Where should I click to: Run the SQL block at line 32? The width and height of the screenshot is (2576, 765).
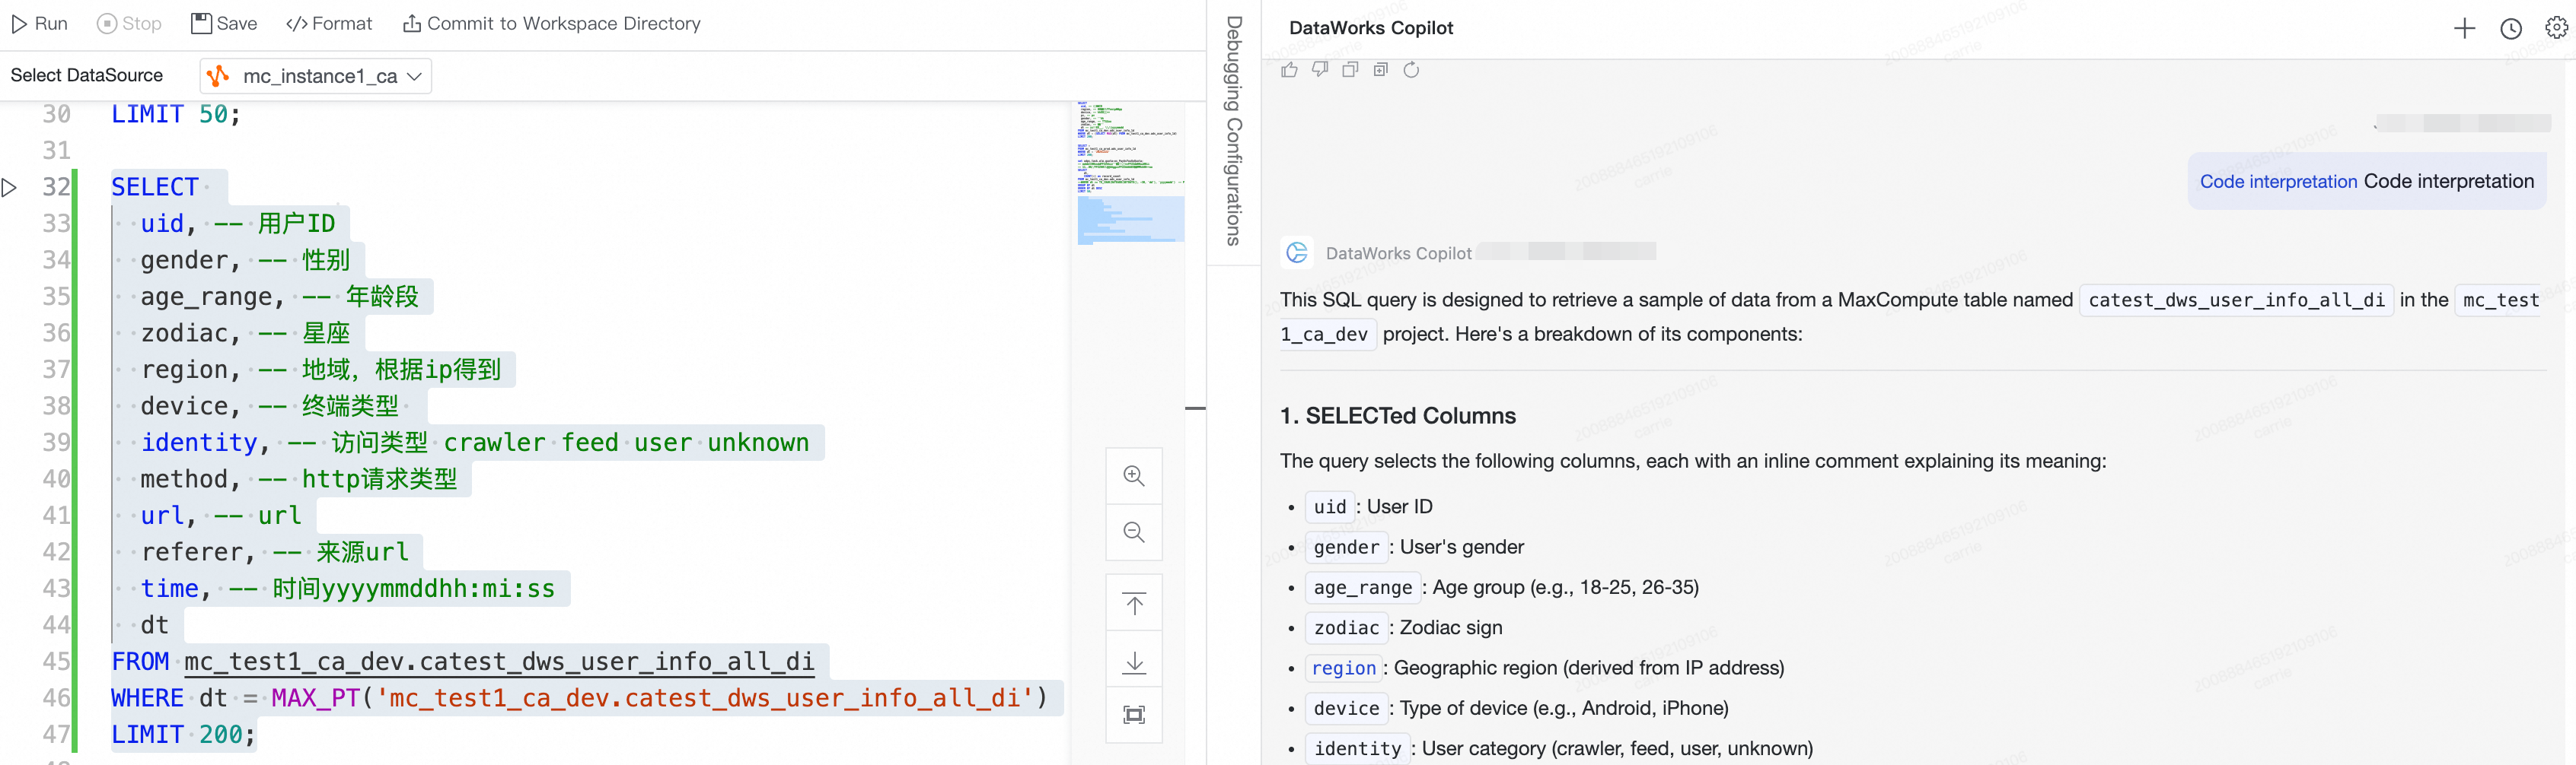coord(10,188)
